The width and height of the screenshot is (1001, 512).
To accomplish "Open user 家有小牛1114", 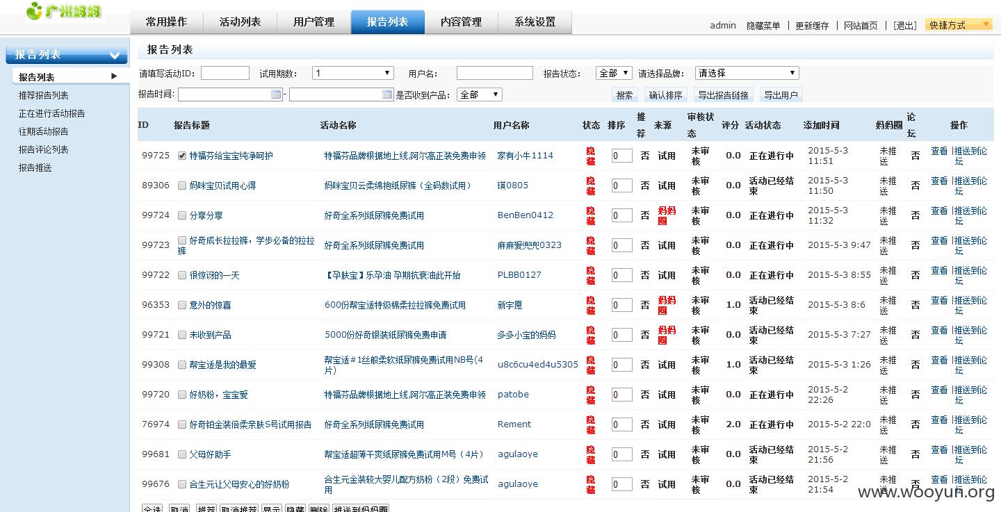I will [526, 156].
